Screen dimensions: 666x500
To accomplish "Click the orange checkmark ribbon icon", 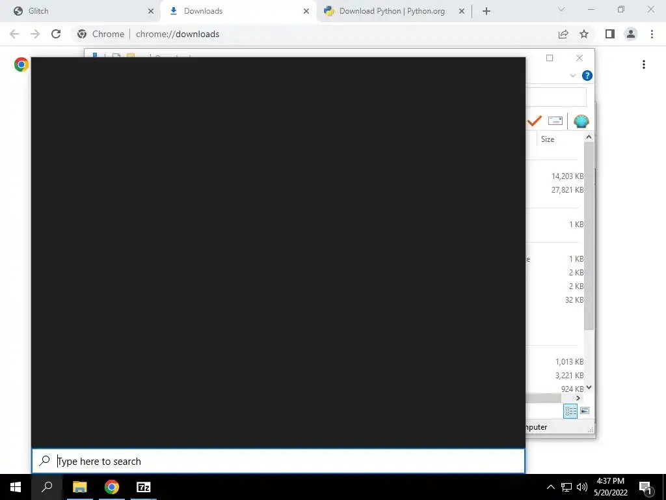I will coord(535,121).
